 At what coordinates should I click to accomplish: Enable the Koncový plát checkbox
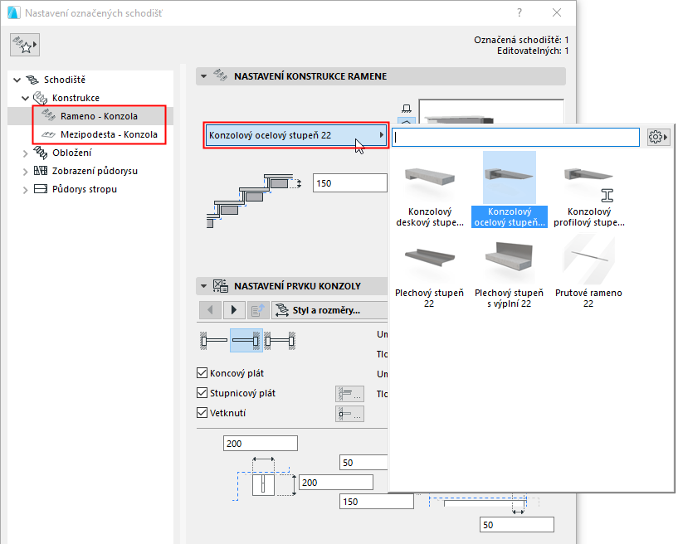(203, 375)
